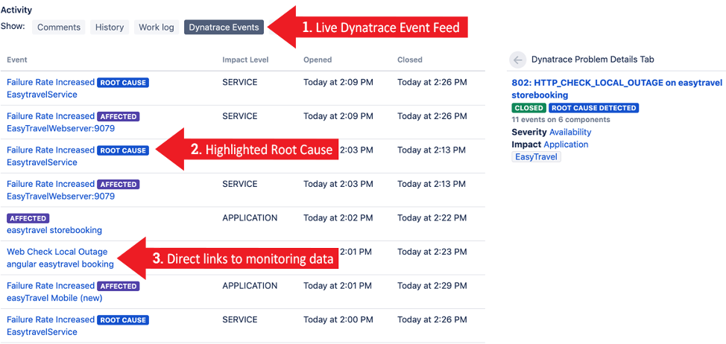The image size is (726, 344).
Task: Click the Availability severity link
Action: [x=570, y=132]
